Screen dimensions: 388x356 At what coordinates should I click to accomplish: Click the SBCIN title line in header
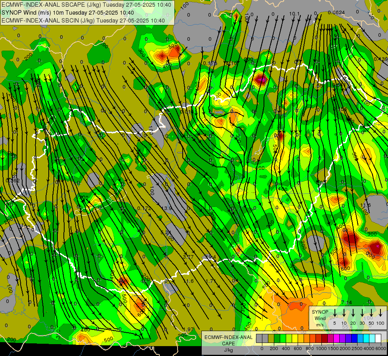tap(83, 21)
